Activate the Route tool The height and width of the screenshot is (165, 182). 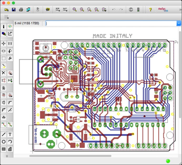4,124
